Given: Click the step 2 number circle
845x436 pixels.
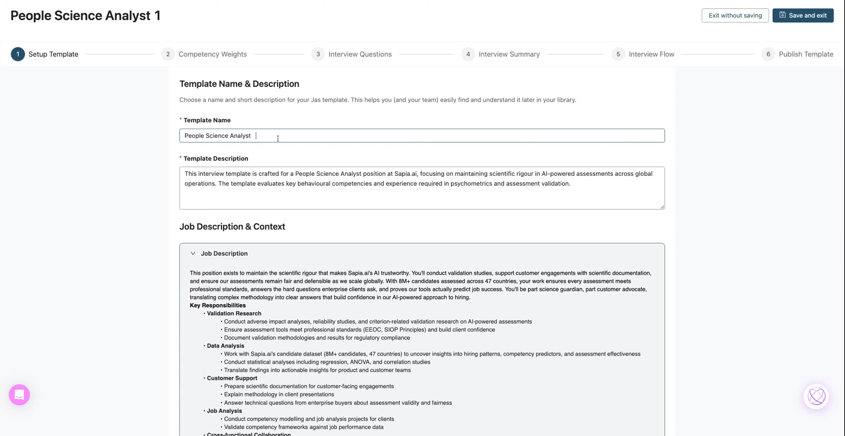Looking at the screenshot, I should tap(168, 54).
